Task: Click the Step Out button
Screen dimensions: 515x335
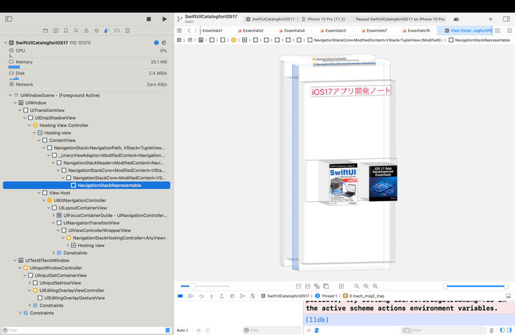Action: point(221,296)
